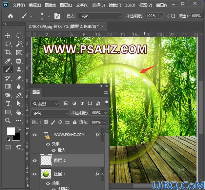Viewport: 205px width, 190px height.
Task: Select the Move tool
Action: (8, 35)
